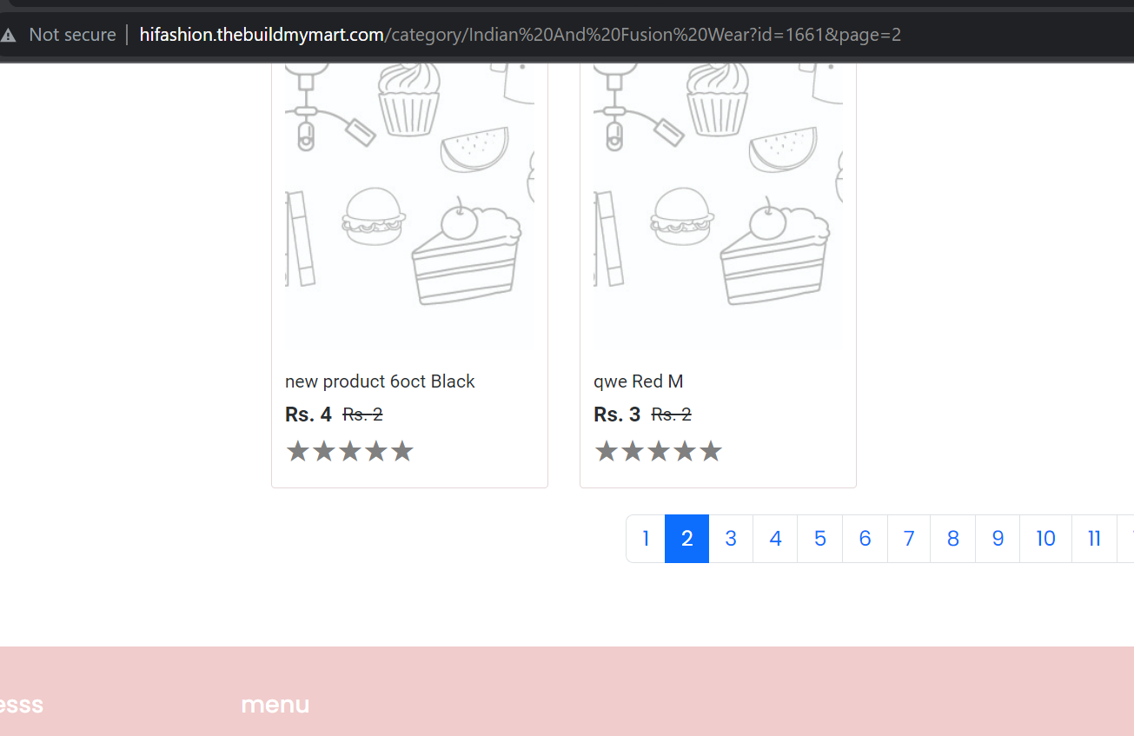Load page 8 of products
Screen dimensions: 1134x736
pos(953,539)
